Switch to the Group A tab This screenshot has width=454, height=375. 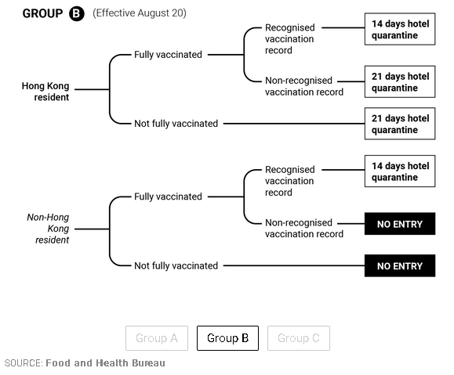tap(157, 338)
